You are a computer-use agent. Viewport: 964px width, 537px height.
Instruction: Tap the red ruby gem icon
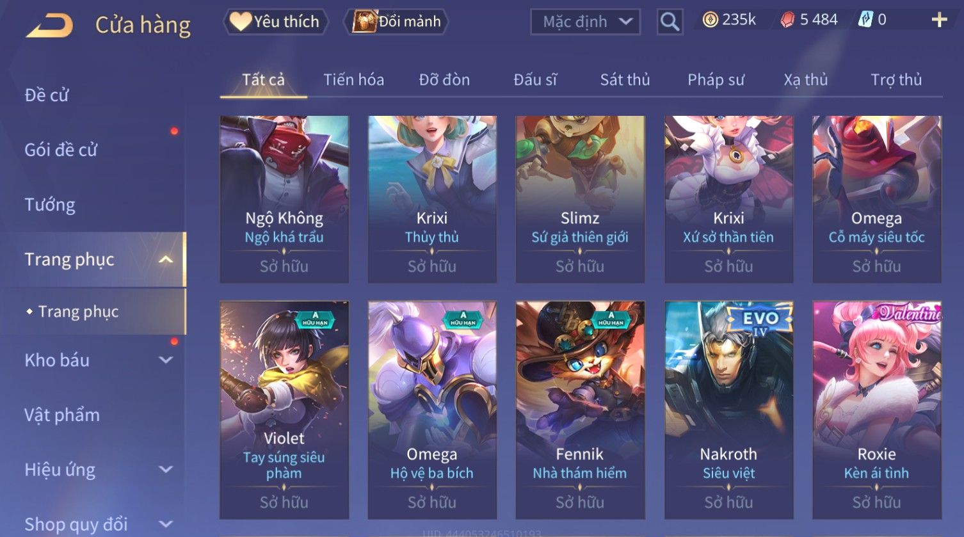tap(787, 20)
